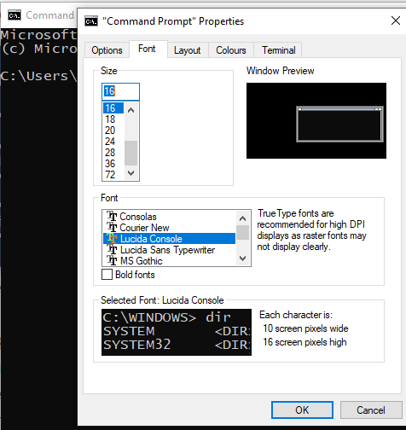Open the Terminal tab
The width and height of the screenshot is (406, 430).
pos(279,50)
